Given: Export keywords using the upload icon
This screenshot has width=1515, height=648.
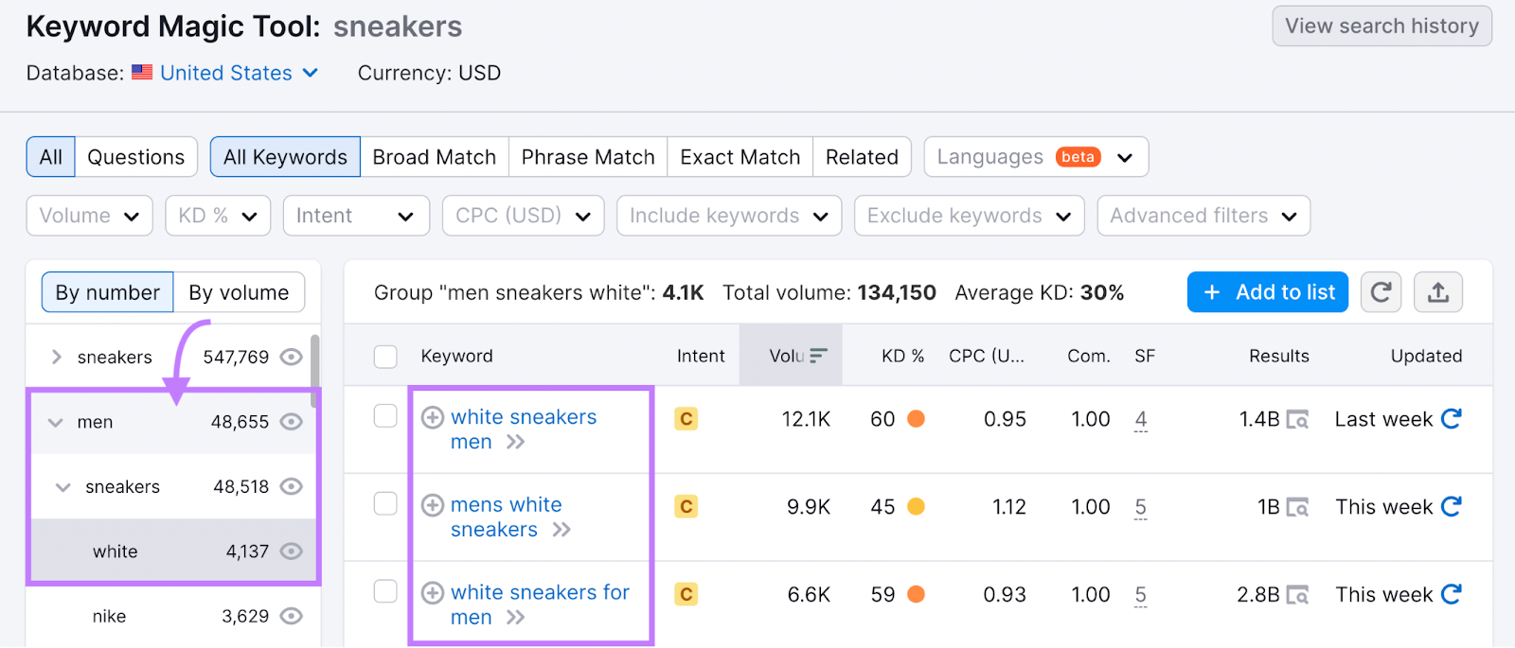Looking at the screenshot, I should [x=1437, y=292].
